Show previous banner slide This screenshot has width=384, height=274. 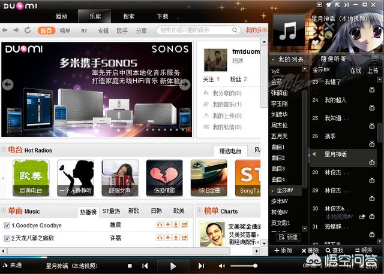tap(8, 84)
